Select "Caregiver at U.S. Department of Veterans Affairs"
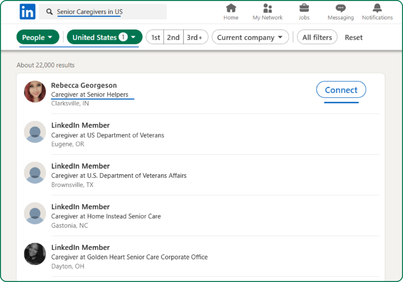This screenshot has height=282, width=403. [x=119, y=176]
